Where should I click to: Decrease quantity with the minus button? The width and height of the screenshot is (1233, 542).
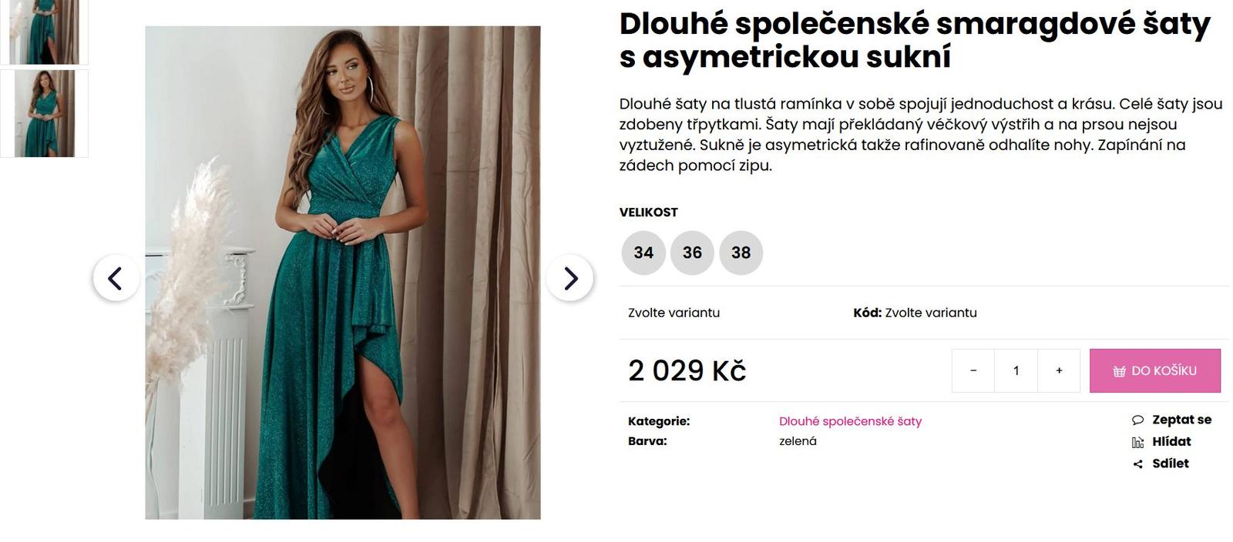pos(973,371)
